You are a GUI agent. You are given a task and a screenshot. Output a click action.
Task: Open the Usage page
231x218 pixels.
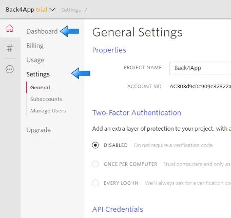(35, 60)
